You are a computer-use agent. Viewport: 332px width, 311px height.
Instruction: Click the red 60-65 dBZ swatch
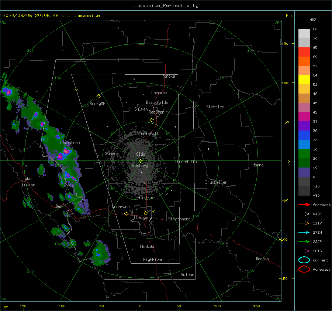pyautogui.click(x=304, y=52)
